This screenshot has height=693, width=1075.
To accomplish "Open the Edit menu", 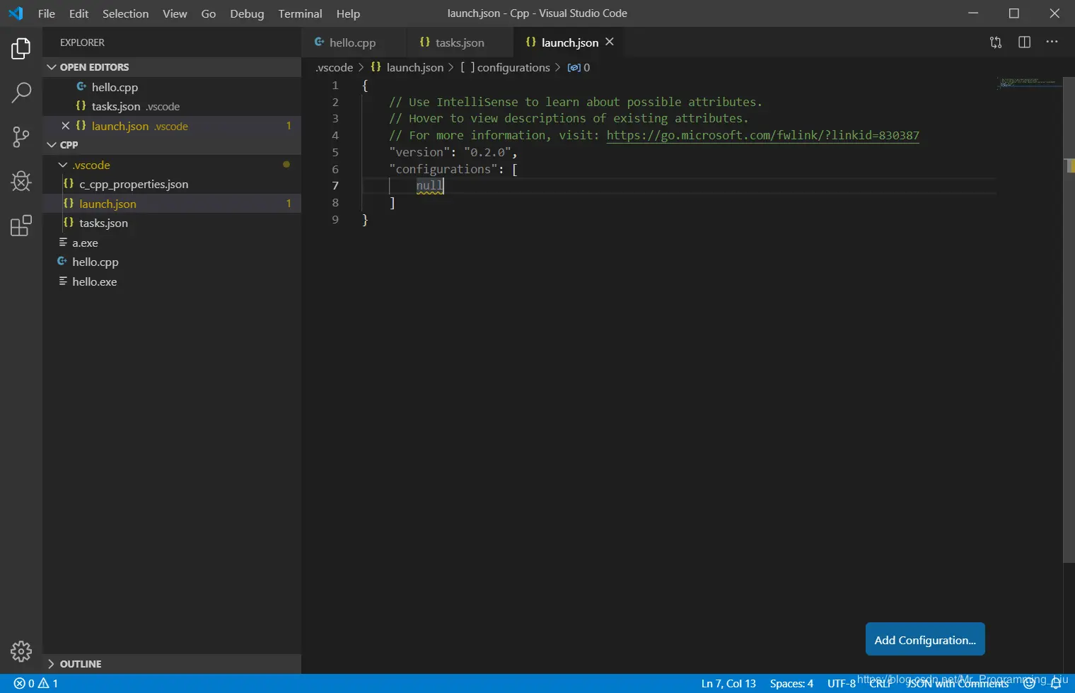I will click(x=79, y=13).
